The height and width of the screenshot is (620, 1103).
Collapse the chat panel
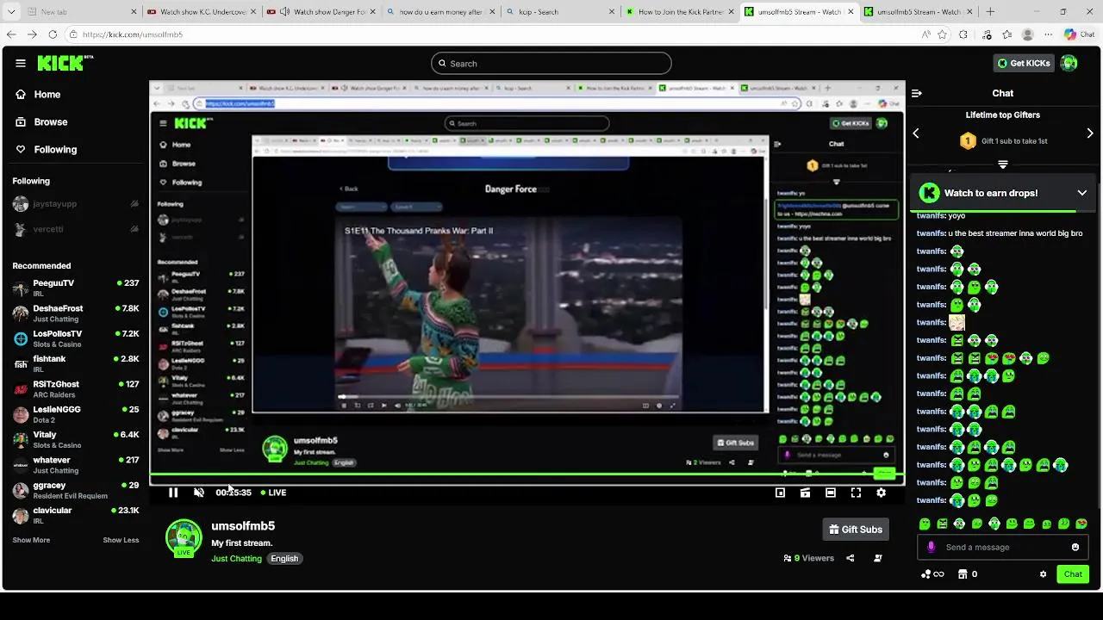tap(917, 93)
